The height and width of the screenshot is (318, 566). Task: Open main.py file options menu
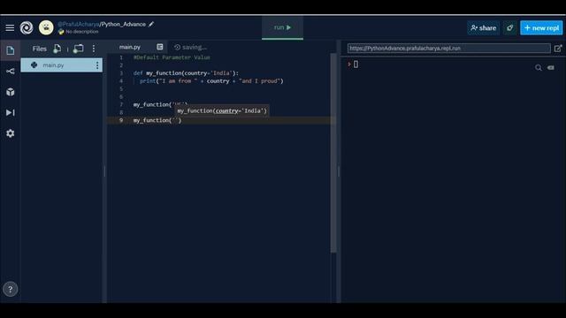(97, 65)
